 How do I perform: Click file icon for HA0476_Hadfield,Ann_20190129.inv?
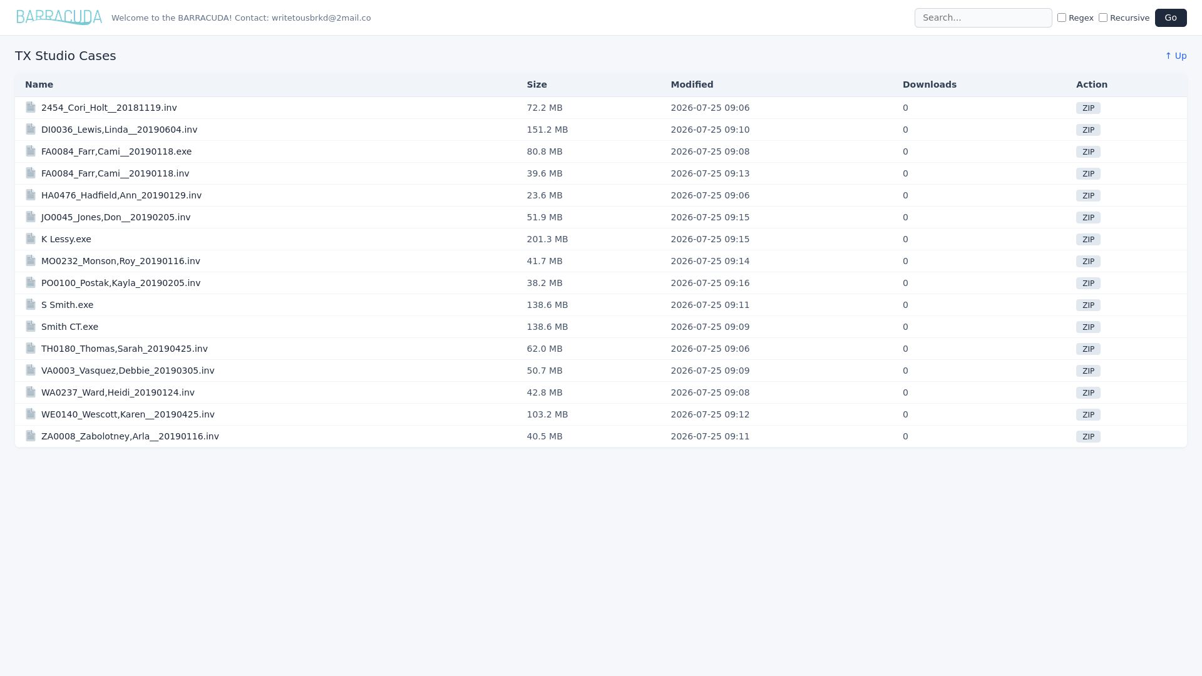[x=31, y=195]
